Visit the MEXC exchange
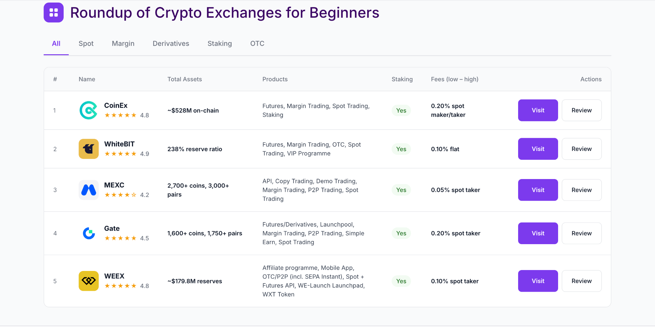Image resolution: width=655 pixels, height=330 pixels. [538, 190]
